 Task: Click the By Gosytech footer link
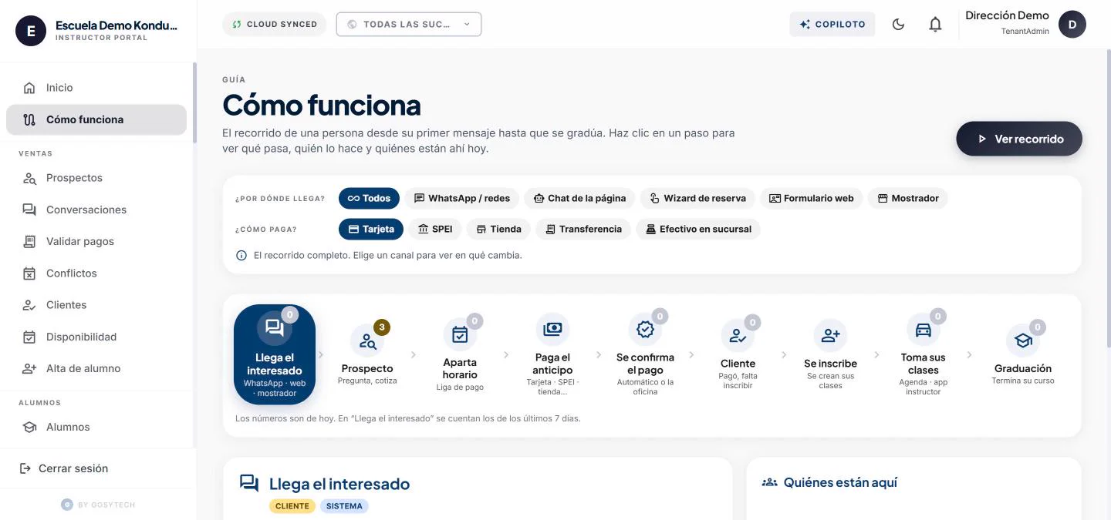pyautogui.click(x=98, y=505)
